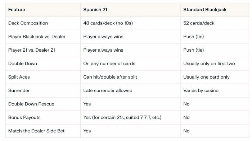The image size is (252, 141).
Task: Click the '48 cards/deck (no 10s)' cell
Action: tap(108, 23)
